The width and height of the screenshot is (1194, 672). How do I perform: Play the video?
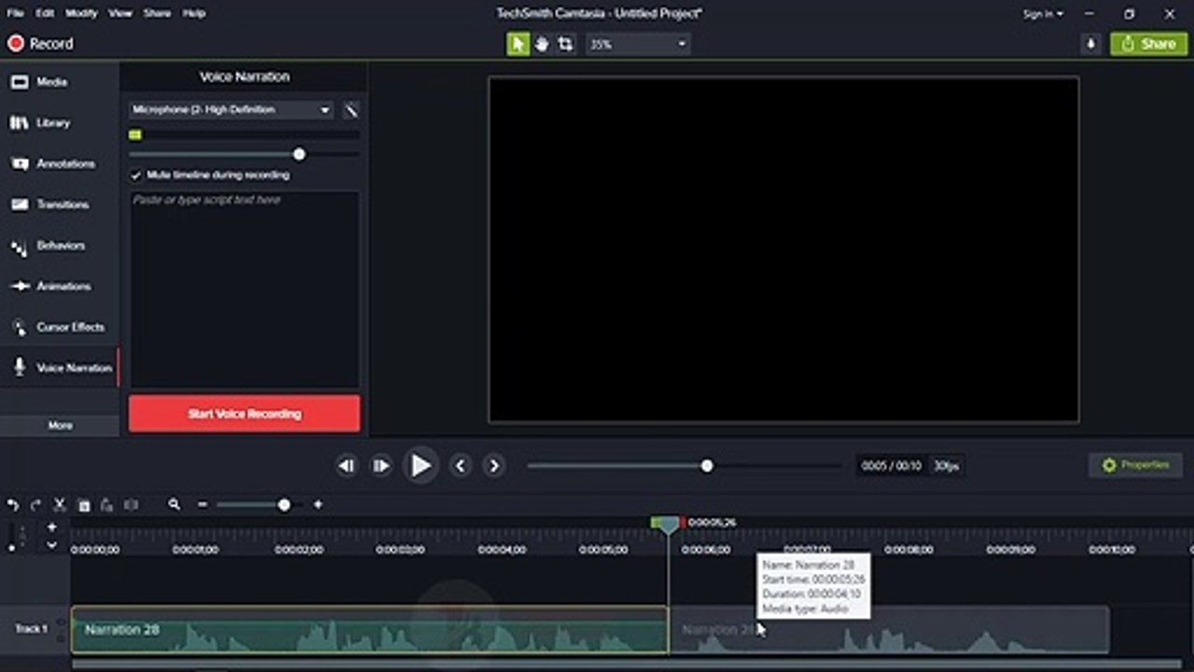(x=421, y=465)
